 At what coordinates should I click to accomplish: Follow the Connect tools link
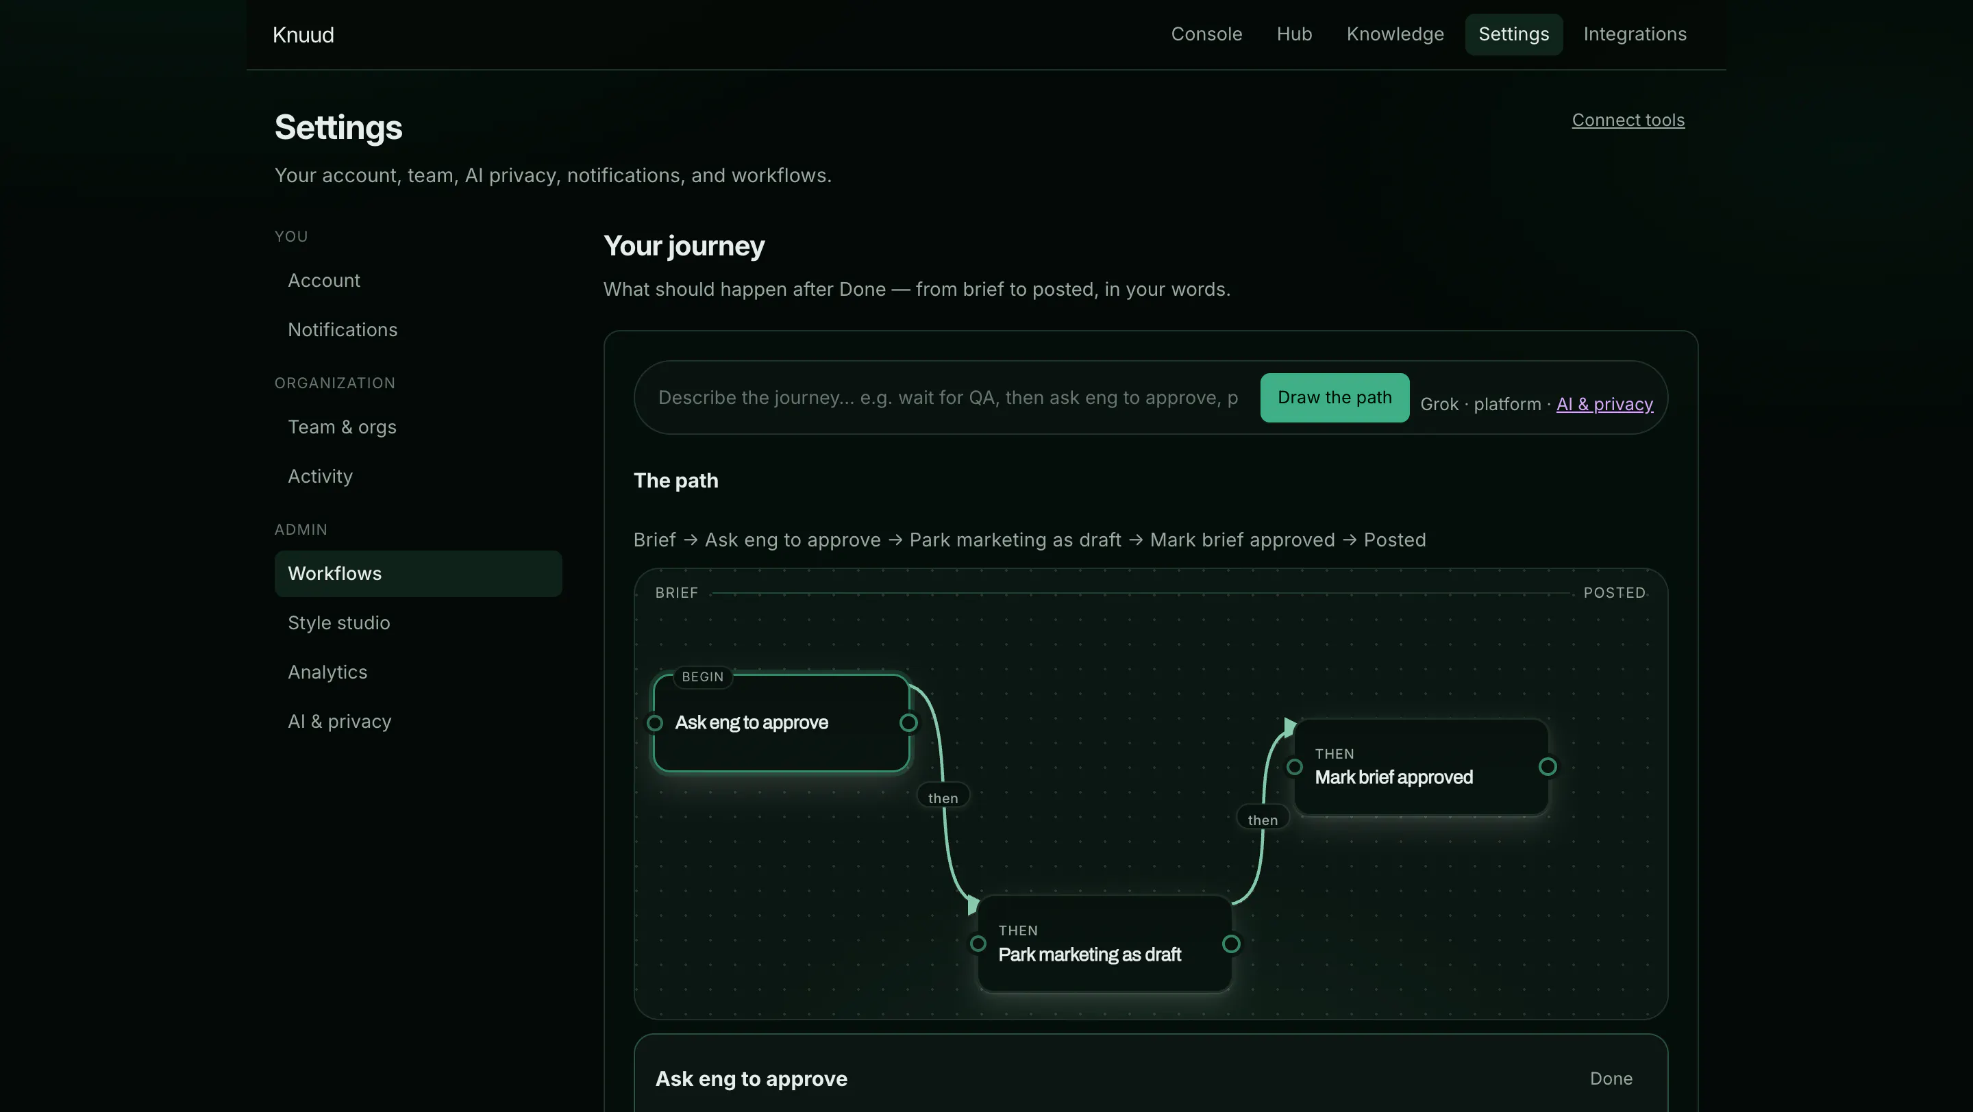[1628, 120]
